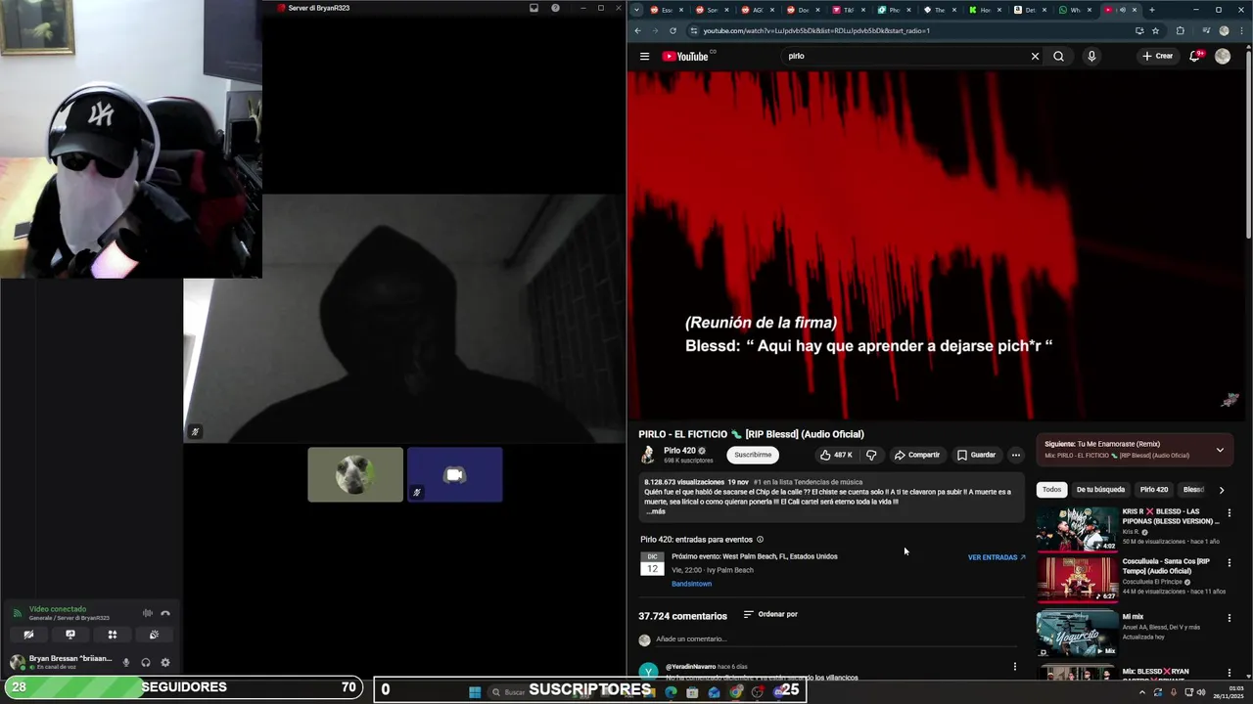Open options for YeradinNavarro comment
1253x704 pixels.
point(1014,667)
